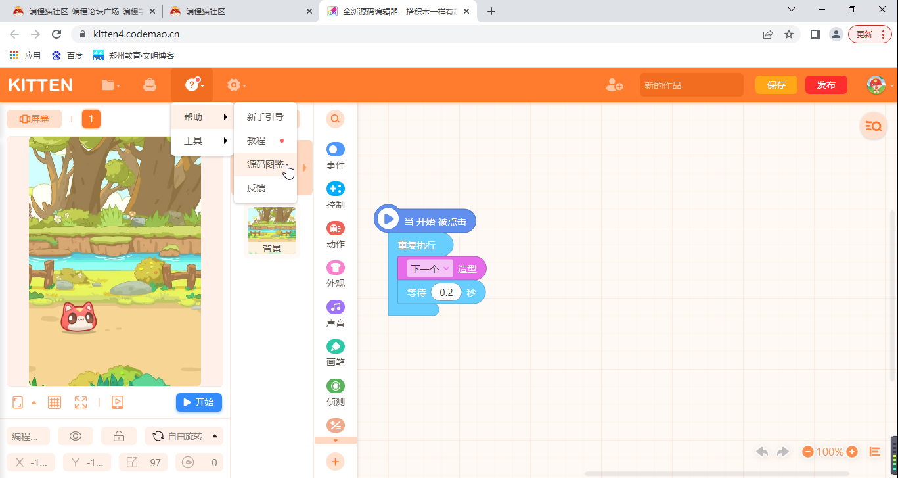Click the block search magnifier icon

(x=335, y=119)
